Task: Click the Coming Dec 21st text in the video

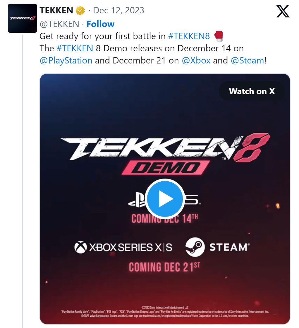Action: 164,267
